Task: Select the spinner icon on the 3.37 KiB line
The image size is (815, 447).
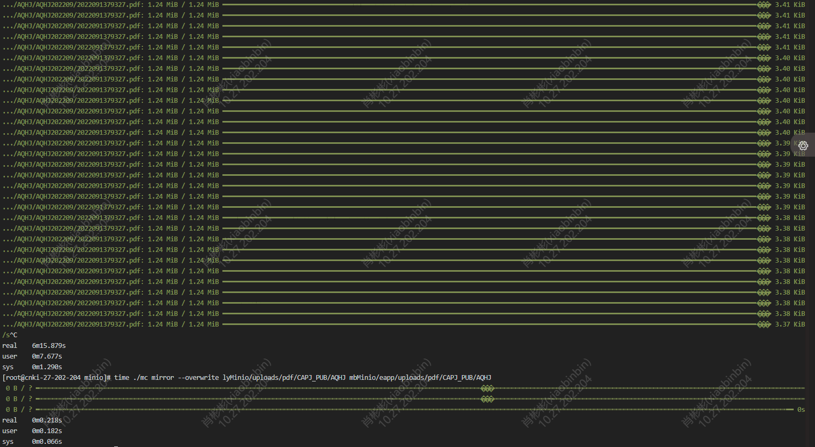Action: [764, 324]
